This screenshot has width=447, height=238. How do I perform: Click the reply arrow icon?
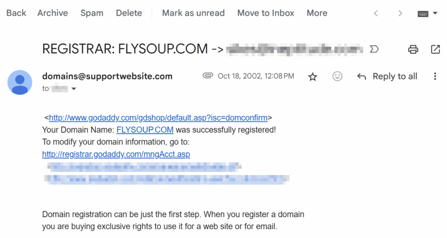[x=361, y=76]
